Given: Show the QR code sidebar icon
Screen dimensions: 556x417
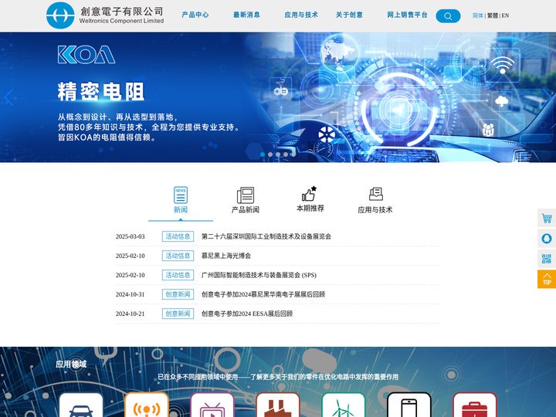Looking at the screenshot, I should pyautogui.click(x=547, y=259).
